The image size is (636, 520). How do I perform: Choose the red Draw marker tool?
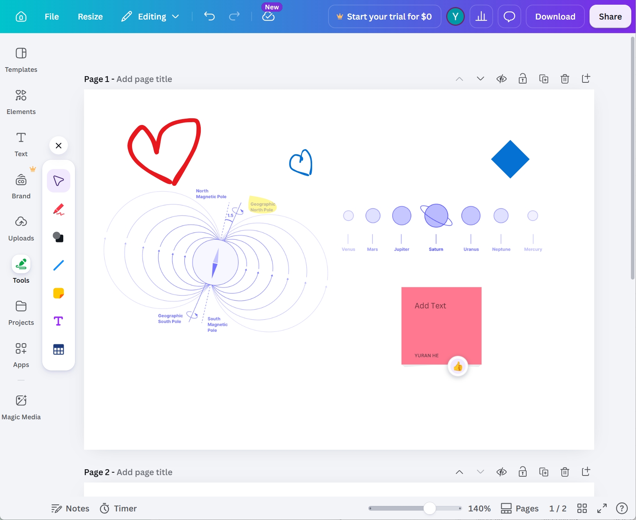(x=59, y=209)
